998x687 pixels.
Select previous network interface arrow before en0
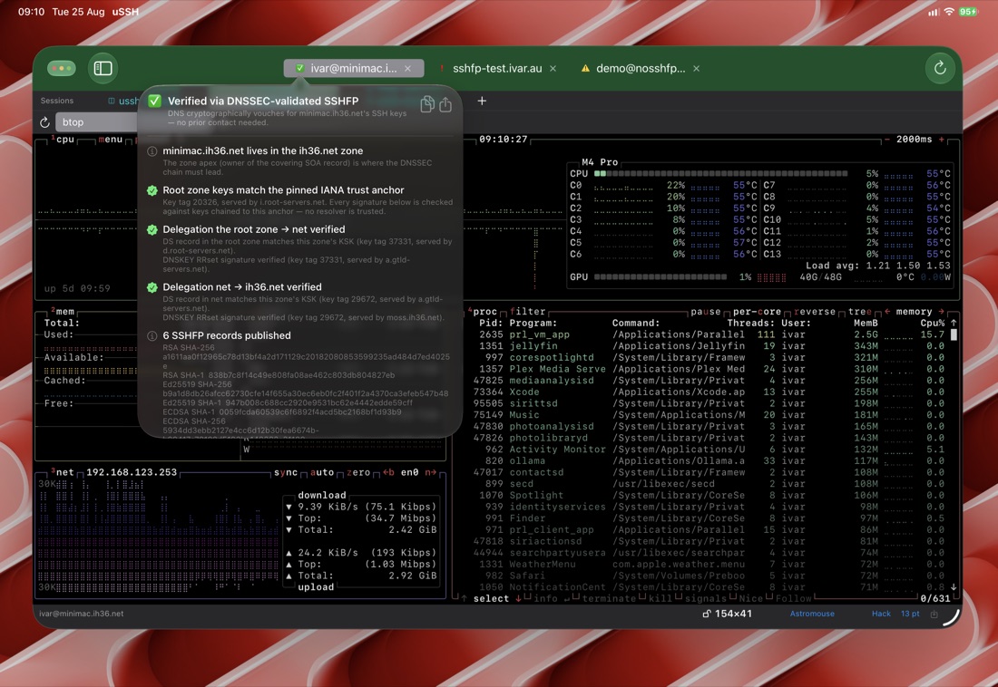388,472
